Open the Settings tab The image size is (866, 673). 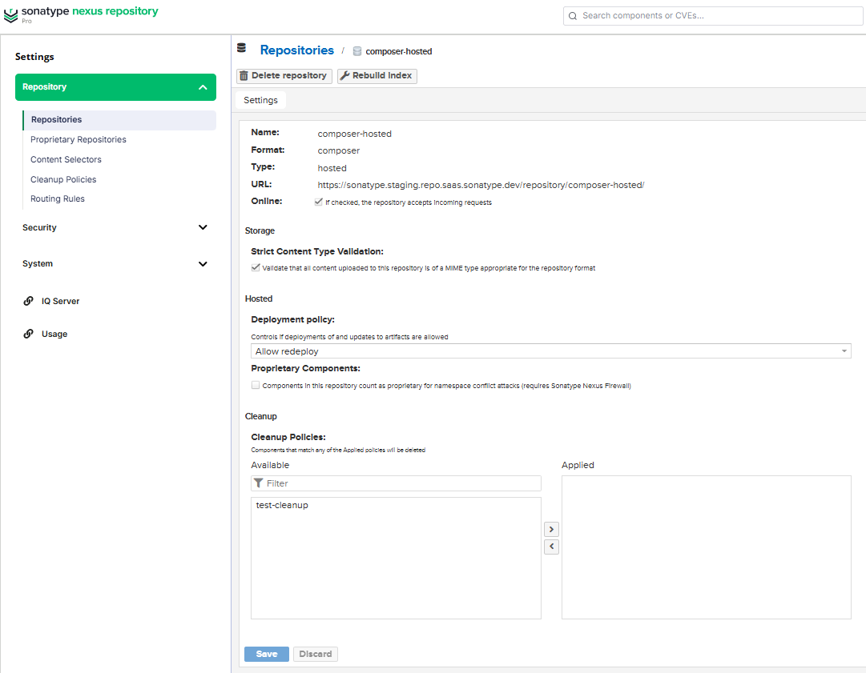260,100
